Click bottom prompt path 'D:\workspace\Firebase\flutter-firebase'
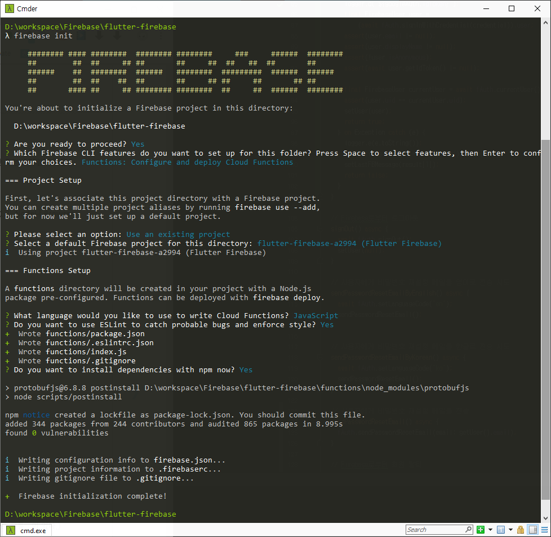This screenshot has height=537, width=551. [91, 514]
